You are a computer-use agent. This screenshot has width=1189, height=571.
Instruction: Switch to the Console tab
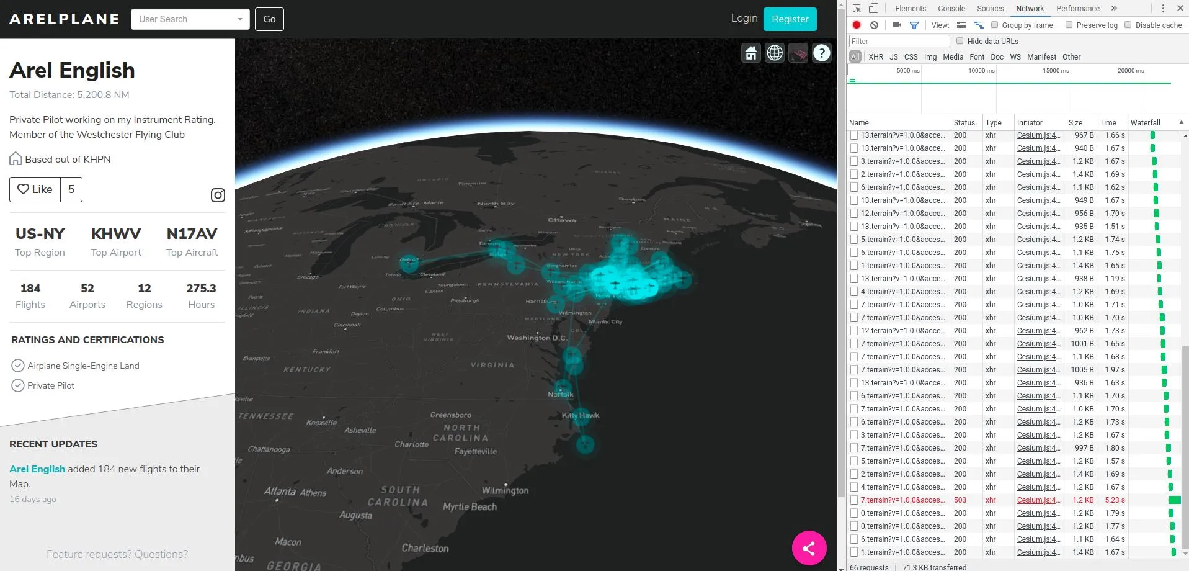(951, 9)
